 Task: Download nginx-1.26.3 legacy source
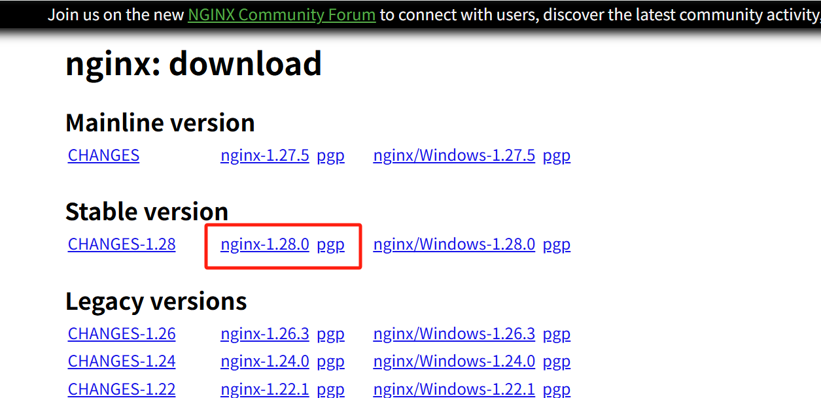[265, 334]
